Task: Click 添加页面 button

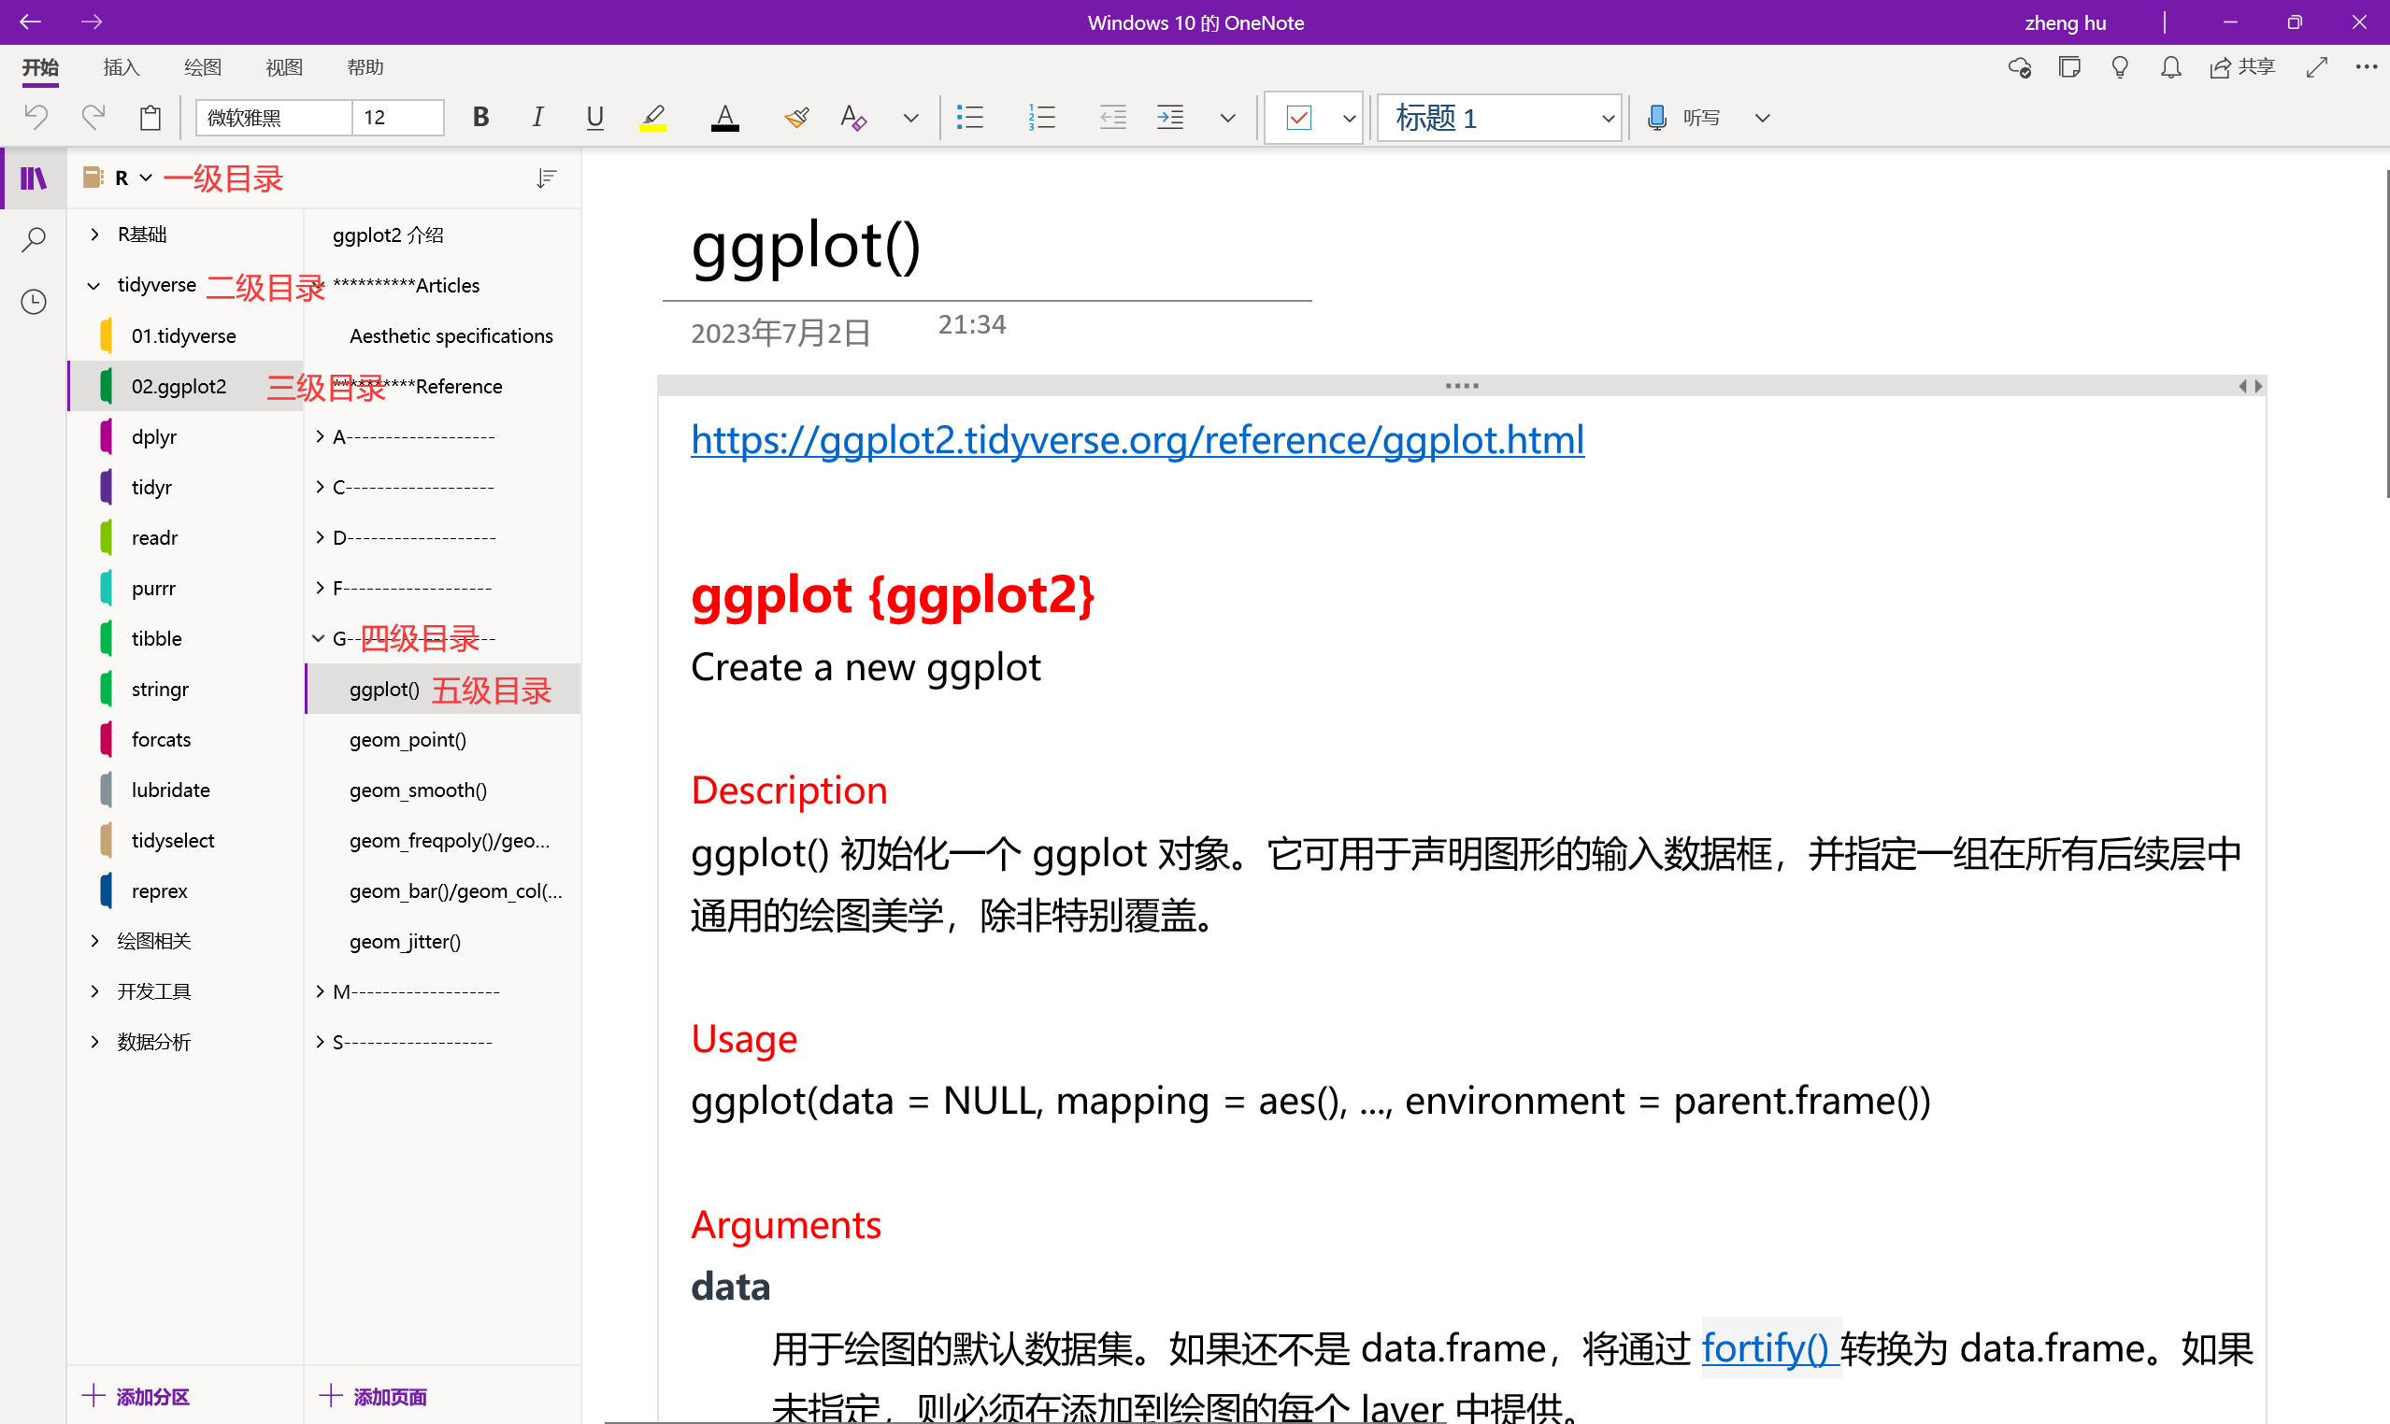Action: 374,1396
